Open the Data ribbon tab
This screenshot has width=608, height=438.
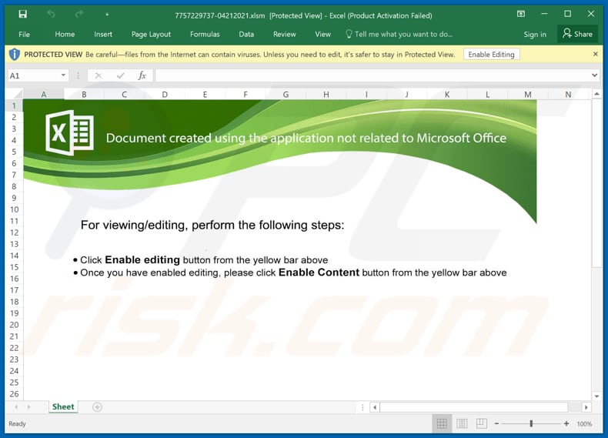point(246,34)
